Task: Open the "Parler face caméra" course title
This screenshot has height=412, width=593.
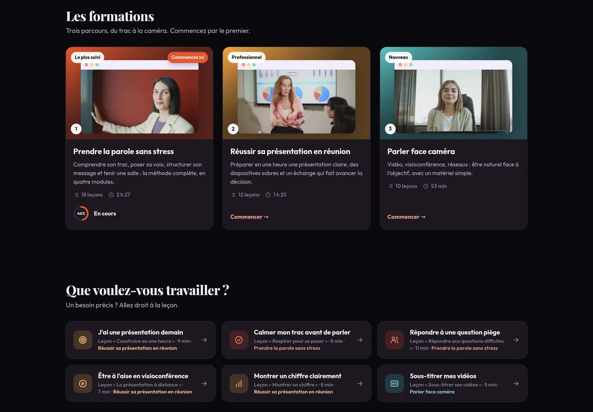Action: (421, 151)
